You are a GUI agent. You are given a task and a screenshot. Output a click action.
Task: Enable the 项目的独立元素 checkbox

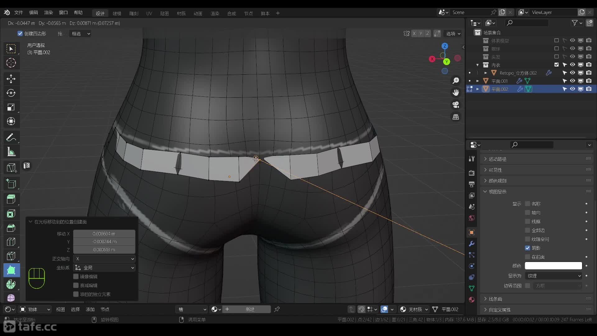click(76, 294)
